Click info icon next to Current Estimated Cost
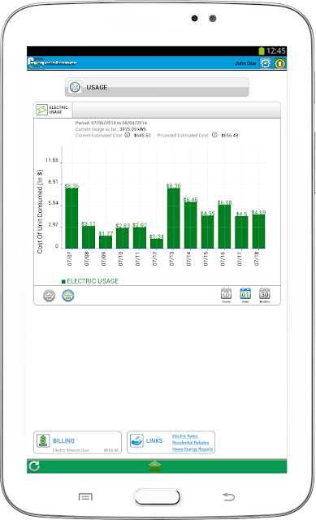 point(128,135)
